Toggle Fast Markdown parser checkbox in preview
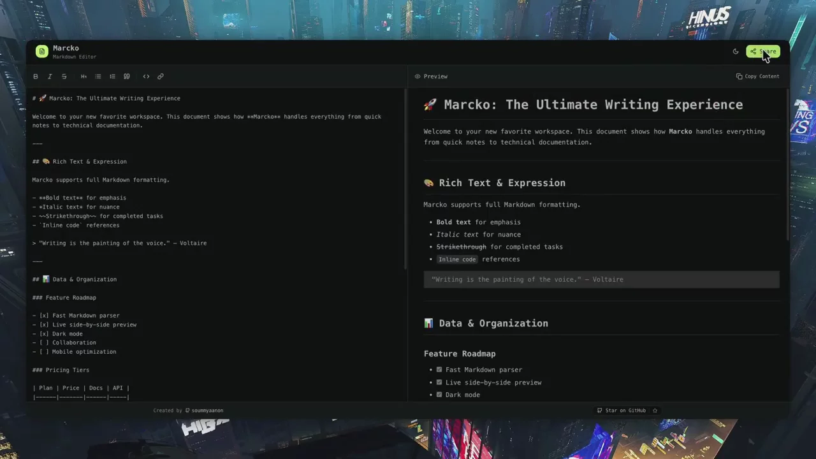Image resolution: width=816 pixels, height=459 pixels. tap(439, 370)
